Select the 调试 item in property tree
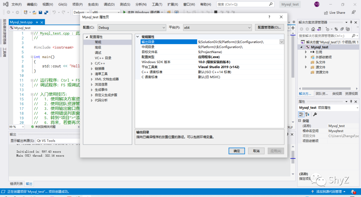Image resolution: width=361 pixels, height=197 pixels. (x=98, y=53)
